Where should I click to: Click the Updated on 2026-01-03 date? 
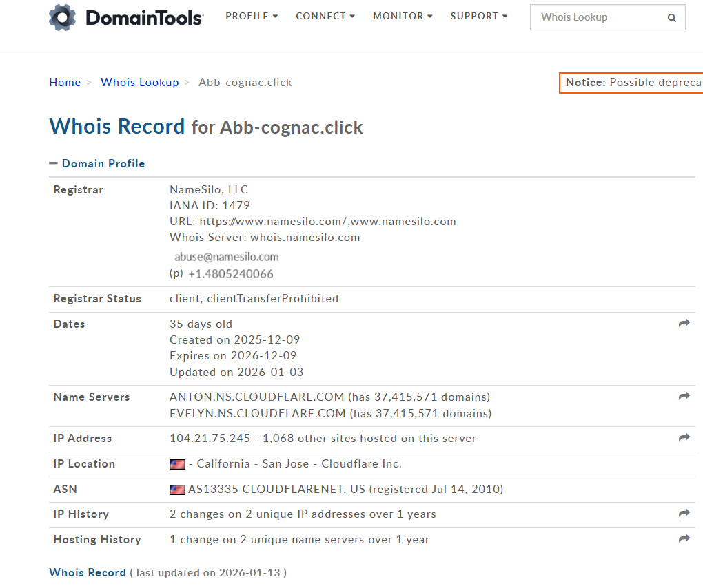[236, 372]
